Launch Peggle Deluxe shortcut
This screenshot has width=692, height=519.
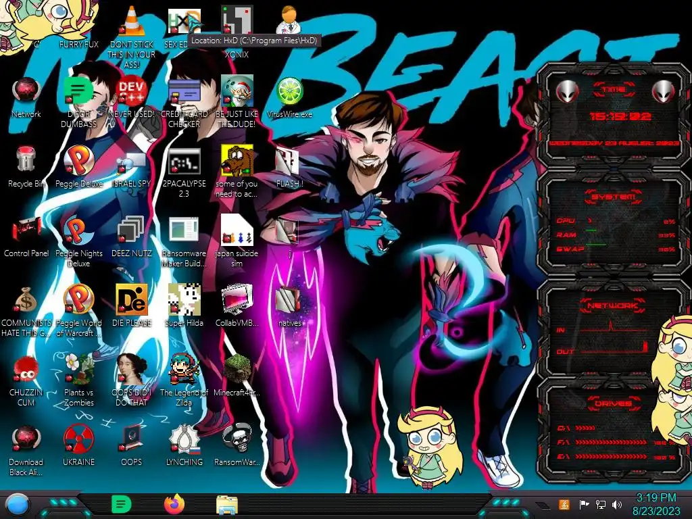coord(79,167)
